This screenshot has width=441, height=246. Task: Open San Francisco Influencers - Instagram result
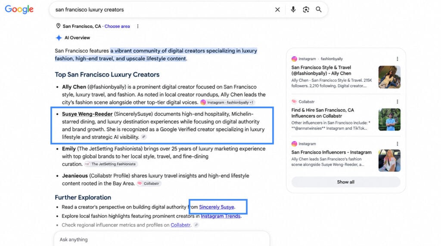331,152
